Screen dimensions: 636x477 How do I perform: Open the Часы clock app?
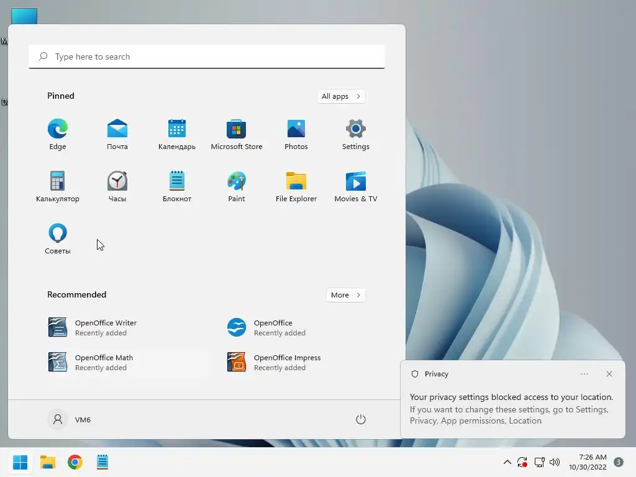pos(117,187)
